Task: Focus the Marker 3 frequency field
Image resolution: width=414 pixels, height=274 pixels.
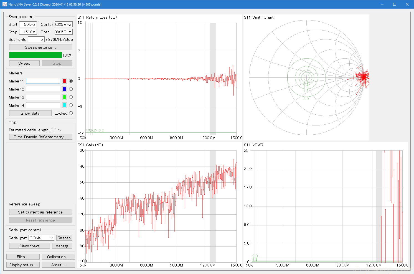Action: click(43, 97)
